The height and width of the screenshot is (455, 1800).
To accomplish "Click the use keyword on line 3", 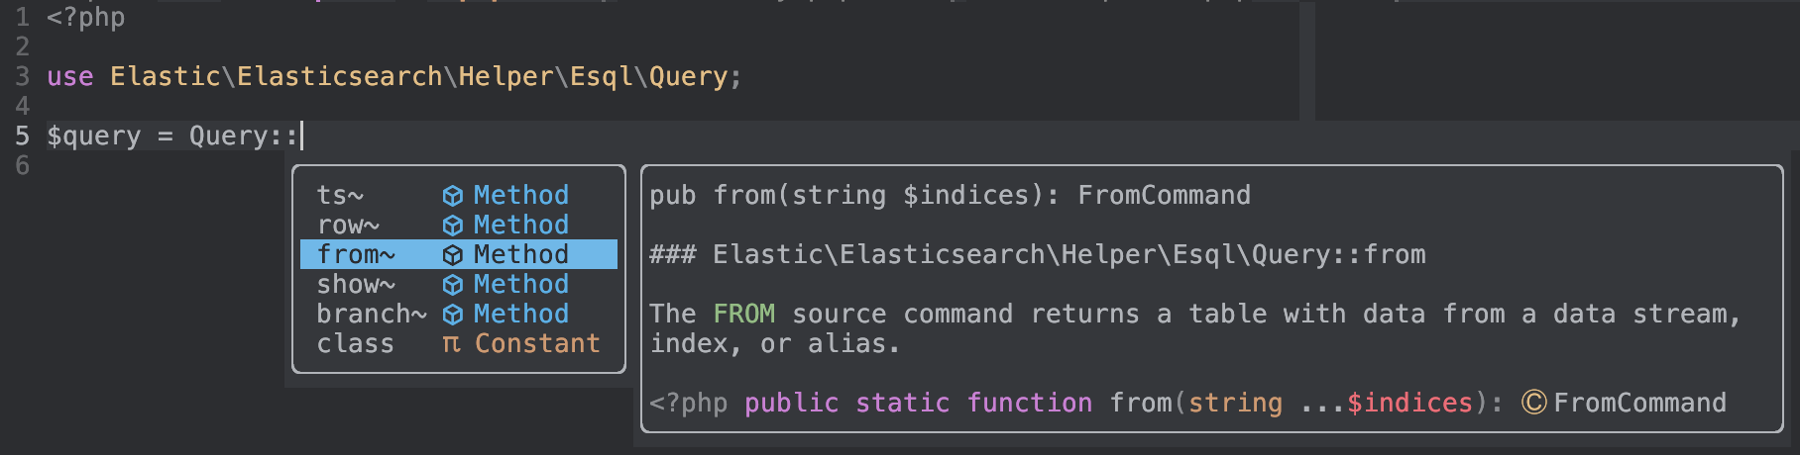I will [70, 76].
